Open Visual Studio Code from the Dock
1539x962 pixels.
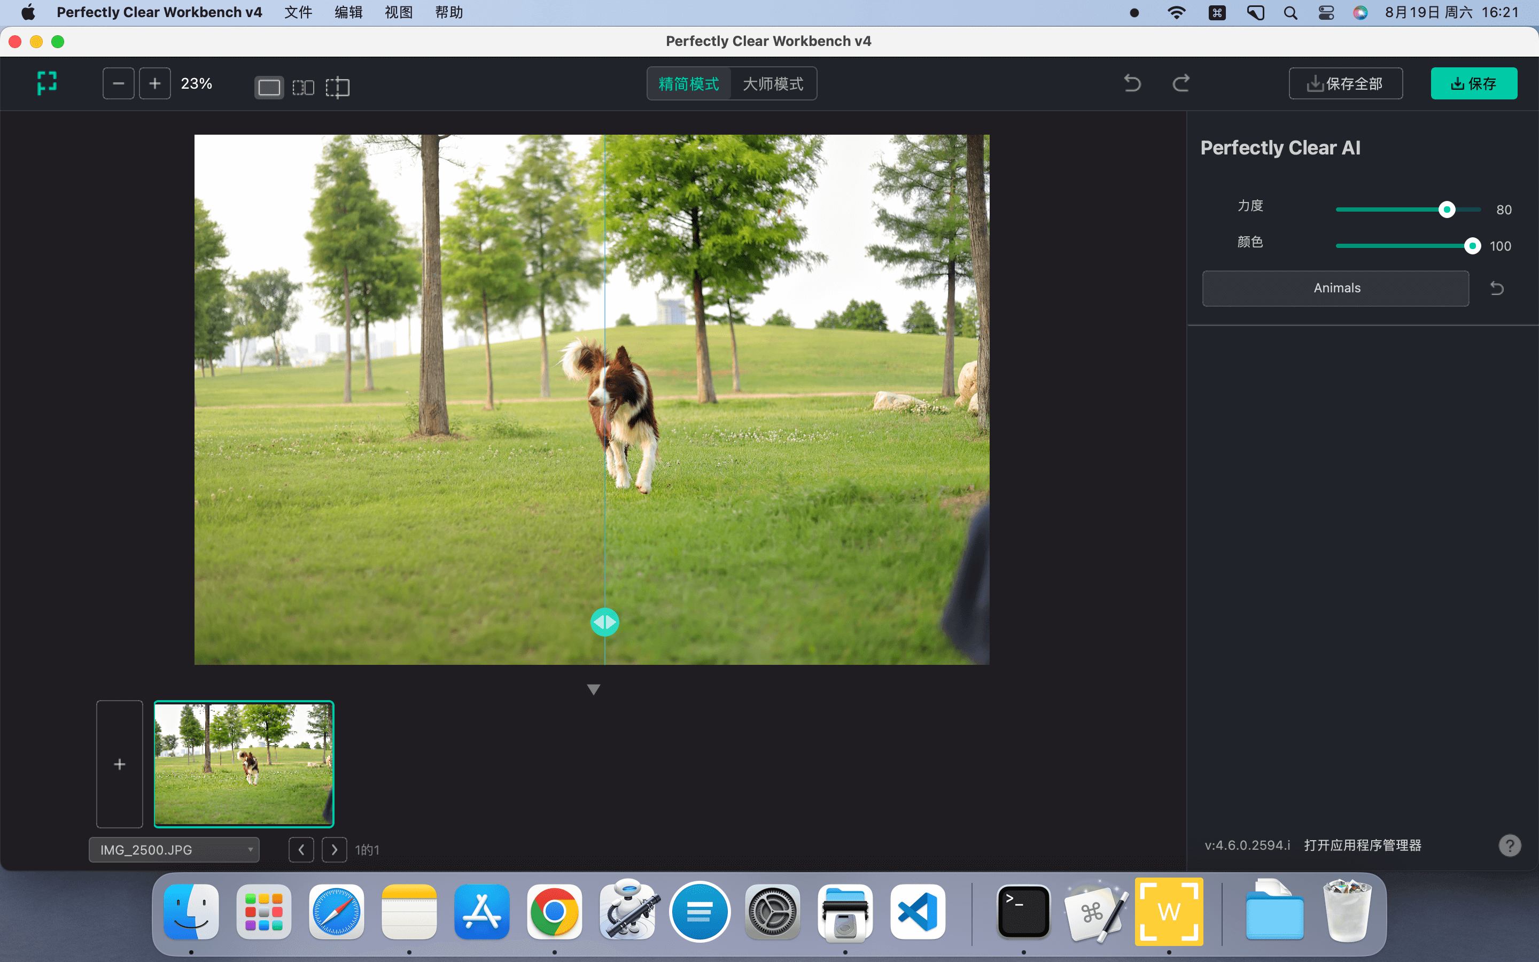point(917,912)
